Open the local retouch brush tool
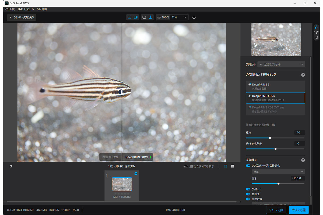 (316, 33)
